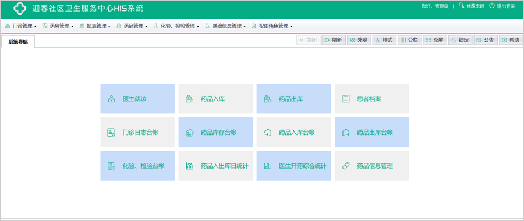Click the 药品入库 tile icon
524x221 pixels.
click(189, 99)
